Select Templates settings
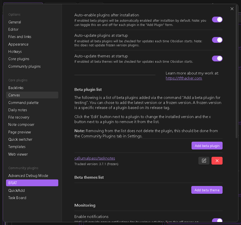The height and width of the screenshot is (225, 241). pos(32,147)
